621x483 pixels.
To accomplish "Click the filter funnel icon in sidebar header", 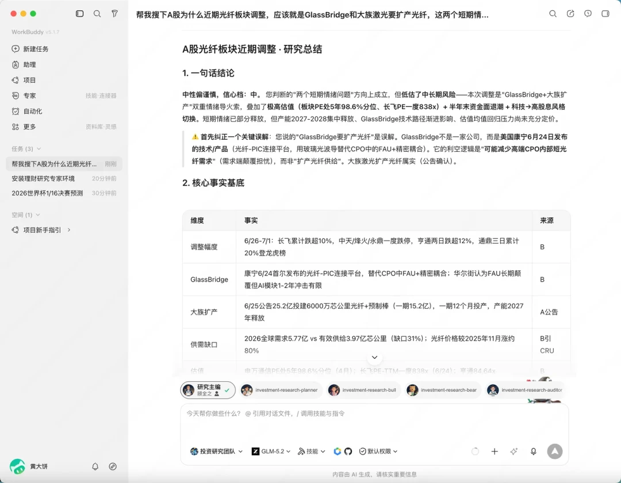I will [x=114, y=13].
